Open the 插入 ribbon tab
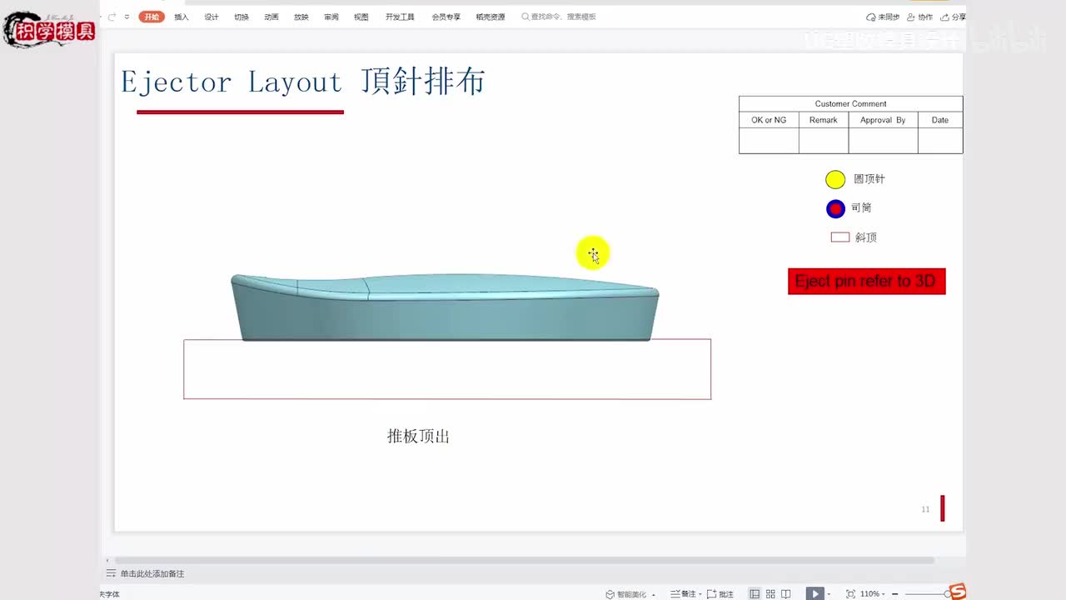 pos(182,17)
